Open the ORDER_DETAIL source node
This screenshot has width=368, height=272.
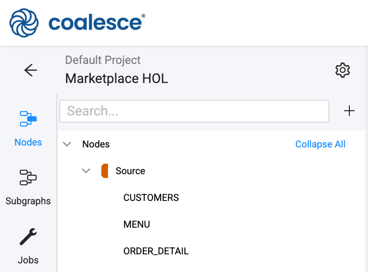pos(156,251)
